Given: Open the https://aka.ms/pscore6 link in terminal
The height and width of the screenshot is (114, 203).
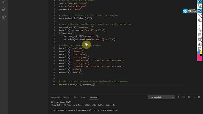Looking at the screenshot, I should coord(106,110).
